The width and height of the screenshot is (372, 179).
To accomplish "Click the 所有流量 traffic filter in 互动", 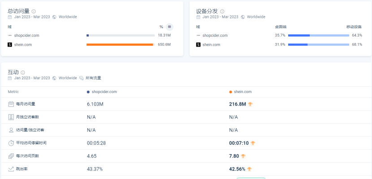I will (x=93, y=78).
